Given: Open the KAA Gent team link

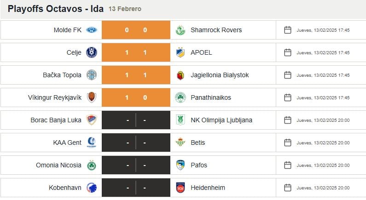Looking at the screenshot, I should [67, 143].
